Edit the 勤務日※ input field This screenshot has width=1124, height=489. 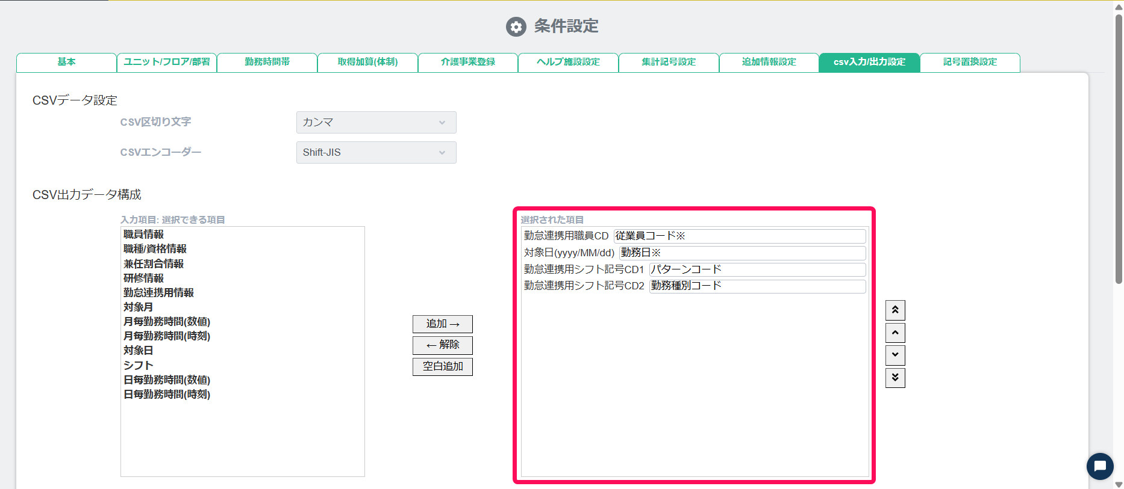click(743, 253)
